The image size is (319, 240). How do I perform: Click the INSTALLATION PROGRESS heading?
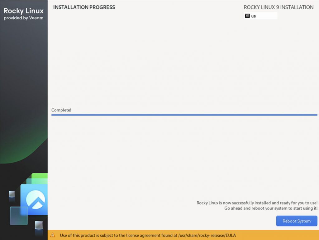pyautogui.click(x=84, y=7)
